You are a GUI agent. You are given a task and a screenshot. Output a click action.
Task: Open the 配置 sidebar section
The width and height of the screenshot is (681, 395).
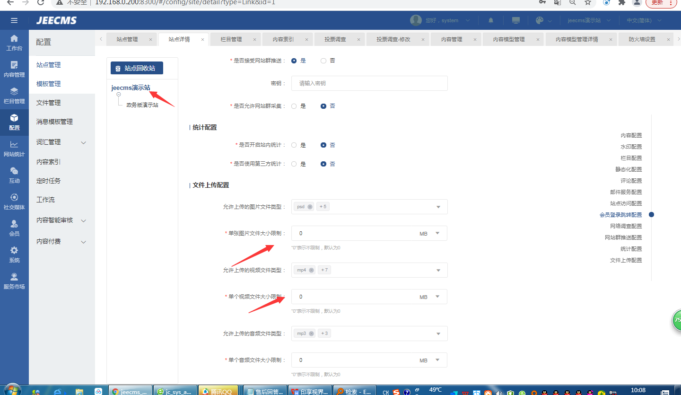tap(14, 122)
